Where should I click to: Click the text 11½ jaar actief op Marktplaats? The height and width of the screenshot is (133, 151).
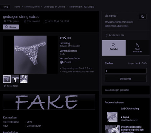coord(119,22)
